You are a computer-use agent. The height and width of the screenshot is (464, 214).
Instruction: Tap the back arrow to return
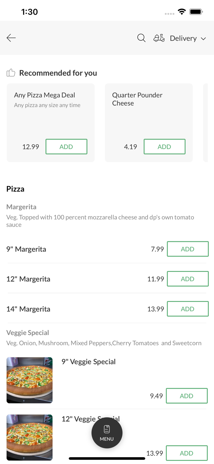[11, 37]
